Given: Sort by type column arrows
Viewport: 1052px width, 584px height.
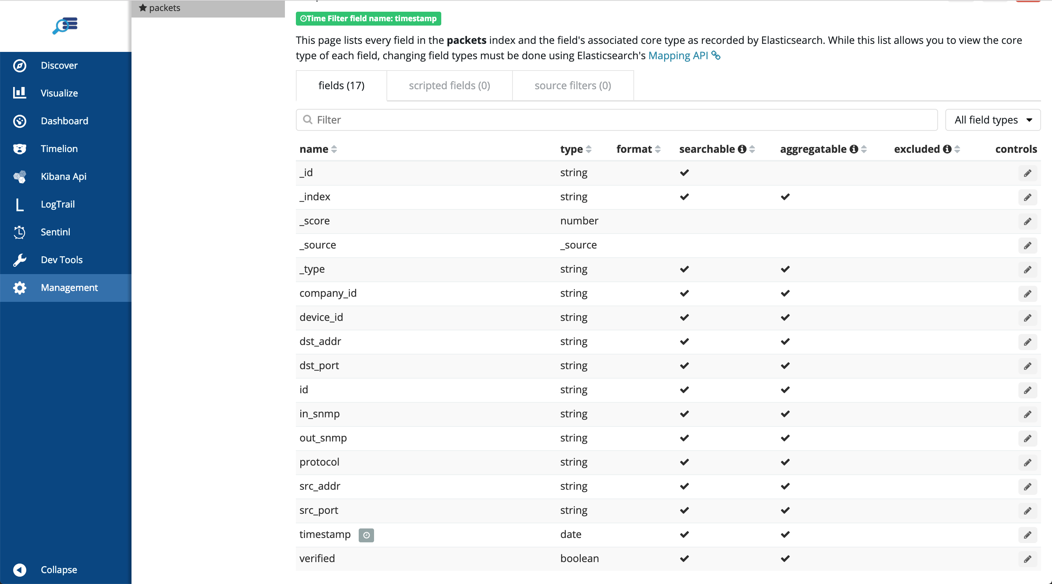Looking at the screenshot, I should click(588, 149).
